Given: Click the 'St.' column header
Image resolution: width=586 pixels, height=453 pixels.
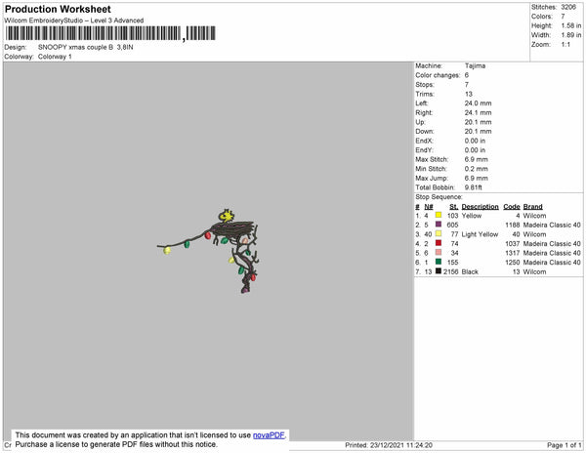Looking at the screenshot, I should (x=454, y=207).
